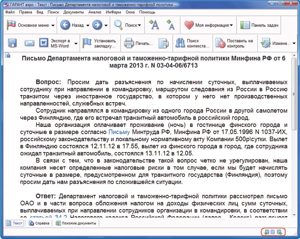
Task: Click Поставить на контроль icon
Action: pos(234,43)
